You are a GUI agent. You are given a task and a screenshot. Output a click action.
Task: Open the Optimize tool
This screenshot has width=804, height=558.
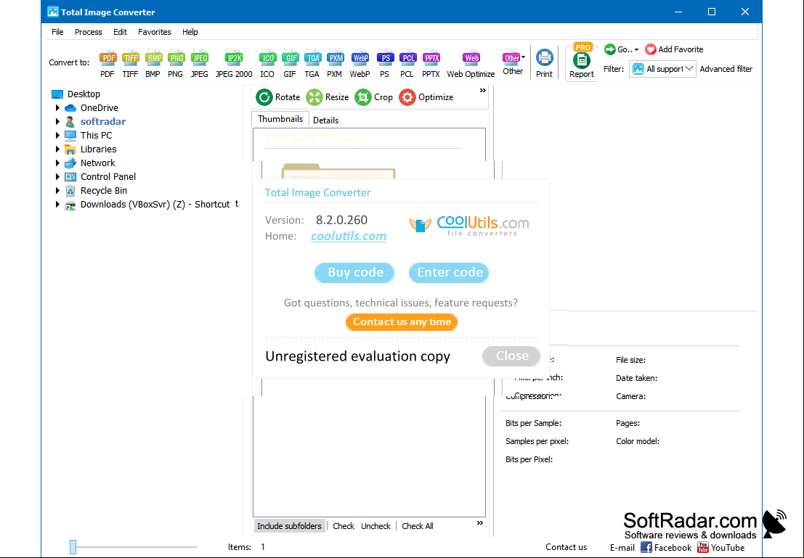click(426, 97)
